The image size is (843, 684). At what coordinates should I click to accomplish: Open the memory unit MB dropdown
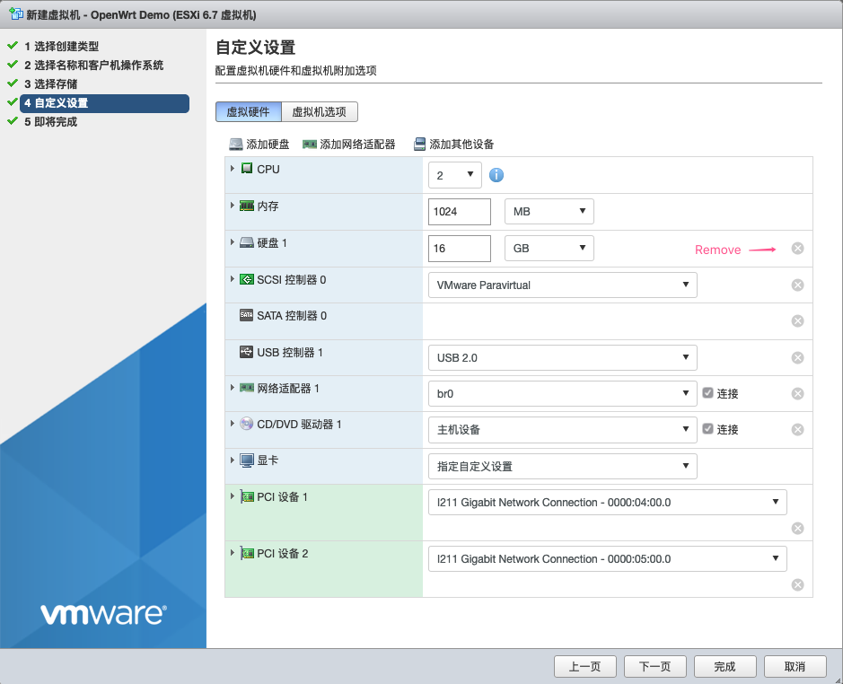click(x=549, y=211)
